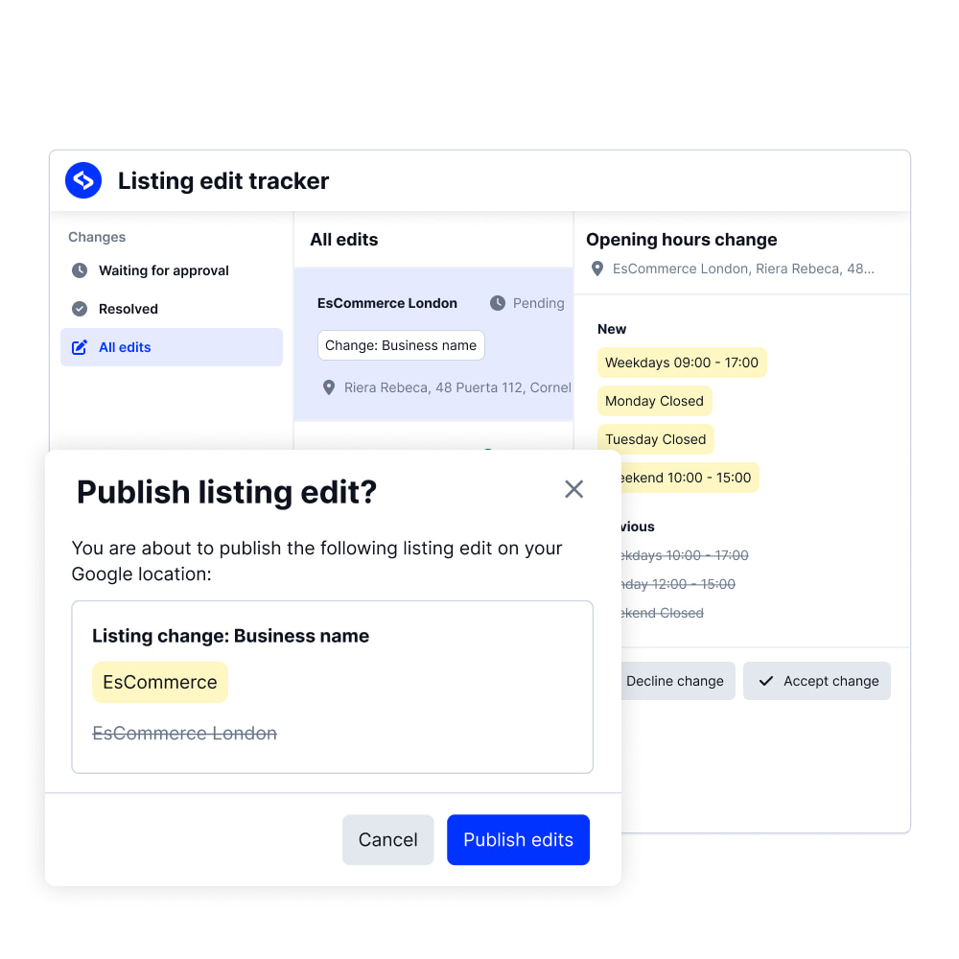Click the struck-through Weekend Closed entry
This screenshot has width=959, height=959.
tap(663, 613)
